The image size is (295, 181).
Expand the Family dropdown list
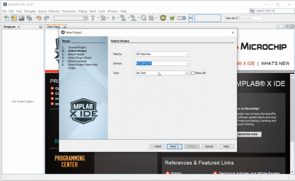pos(187,54)
